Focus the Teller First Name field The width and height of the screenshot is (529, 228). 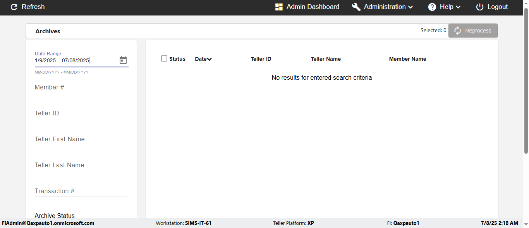pyautogui.click(x=81, y=139)
